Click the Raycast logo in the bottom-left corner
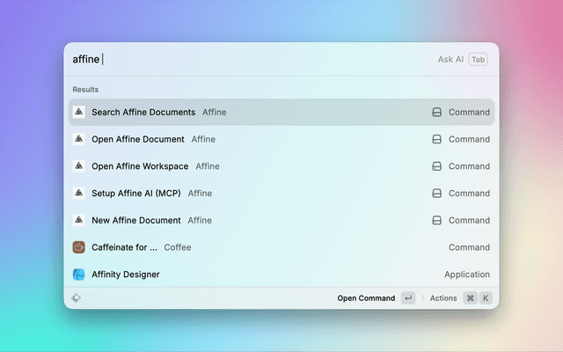The width and height of the screenshot is (563, 352). pyautogui.click(x=77, y=298)
